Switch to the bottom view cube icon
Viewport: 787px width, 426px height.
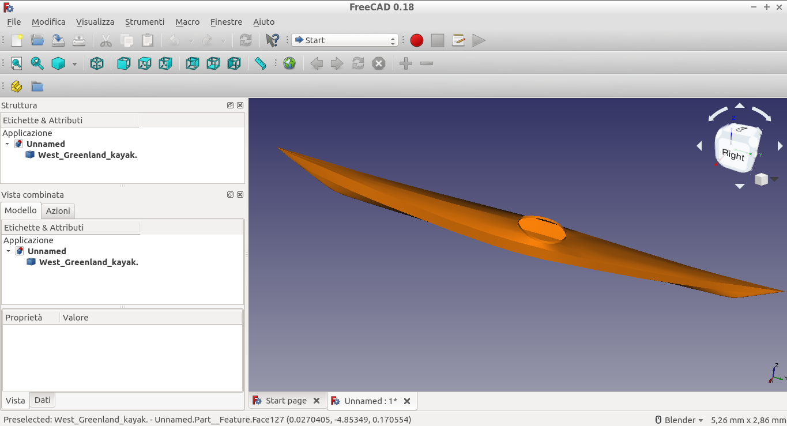coord(213,63)
